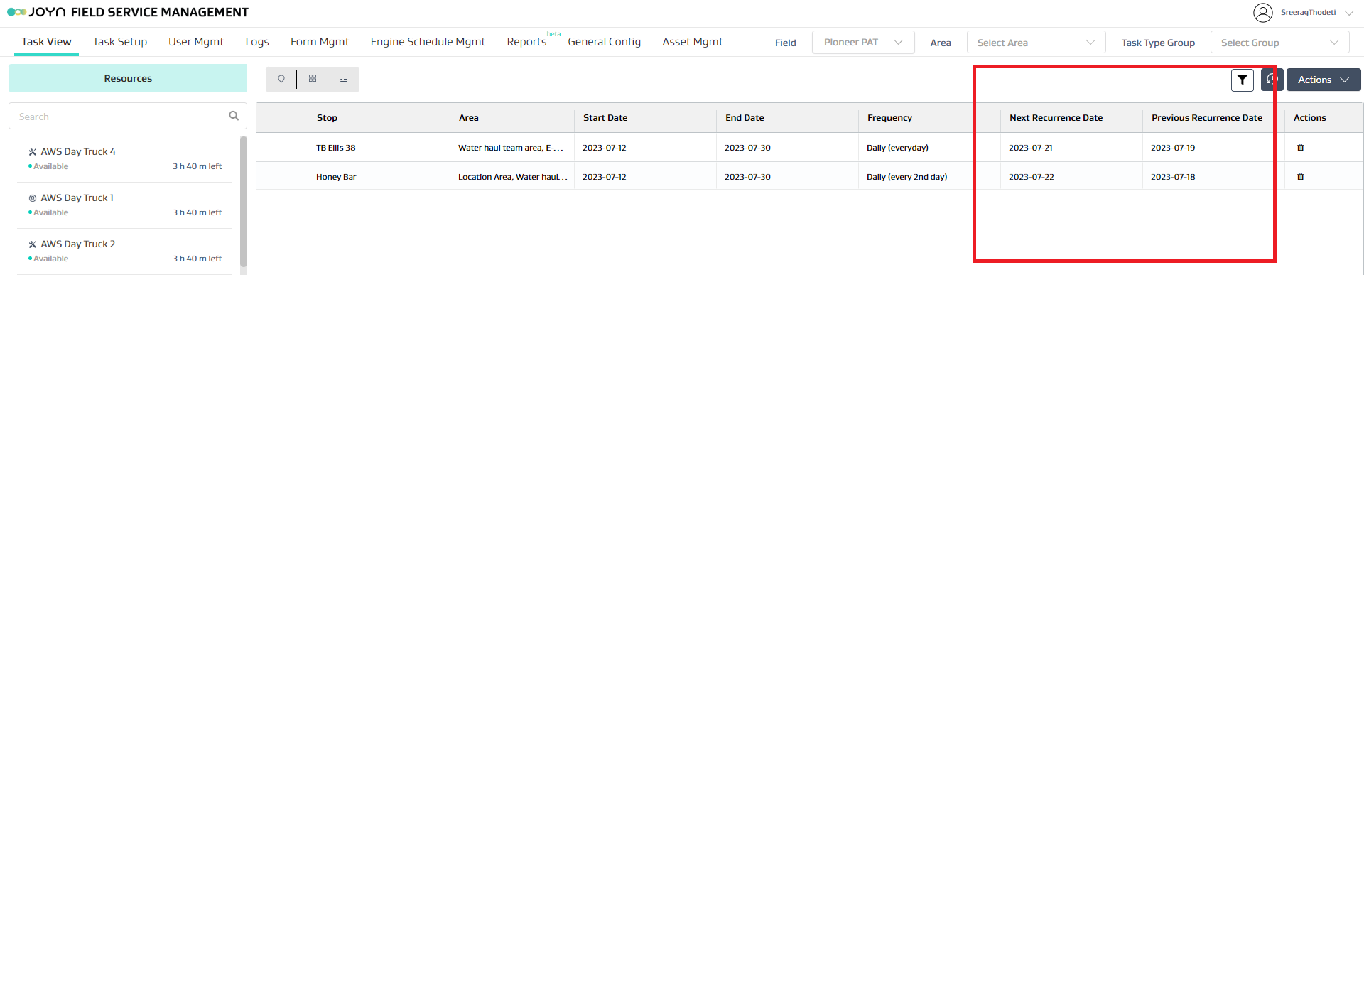Delete the Honey Bar recurrence row
The image size is (1364, 1006).
pyautogui.click(x=1301, y=177)
